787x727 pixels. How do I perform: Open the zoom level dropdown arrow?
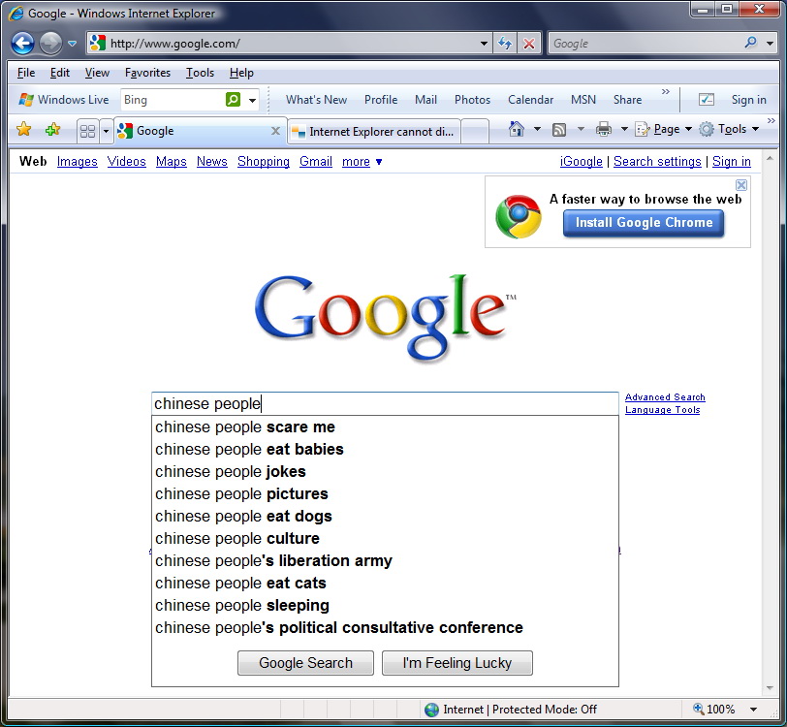pyautogui.click(x=751, y=710)
